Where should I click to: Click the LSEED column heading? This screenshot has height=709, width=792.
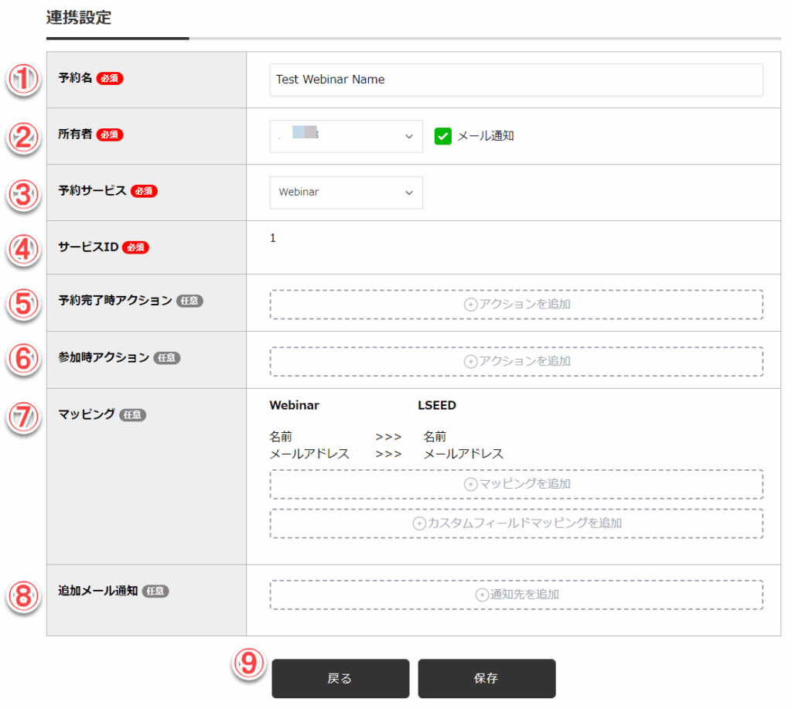click(437, 405)
